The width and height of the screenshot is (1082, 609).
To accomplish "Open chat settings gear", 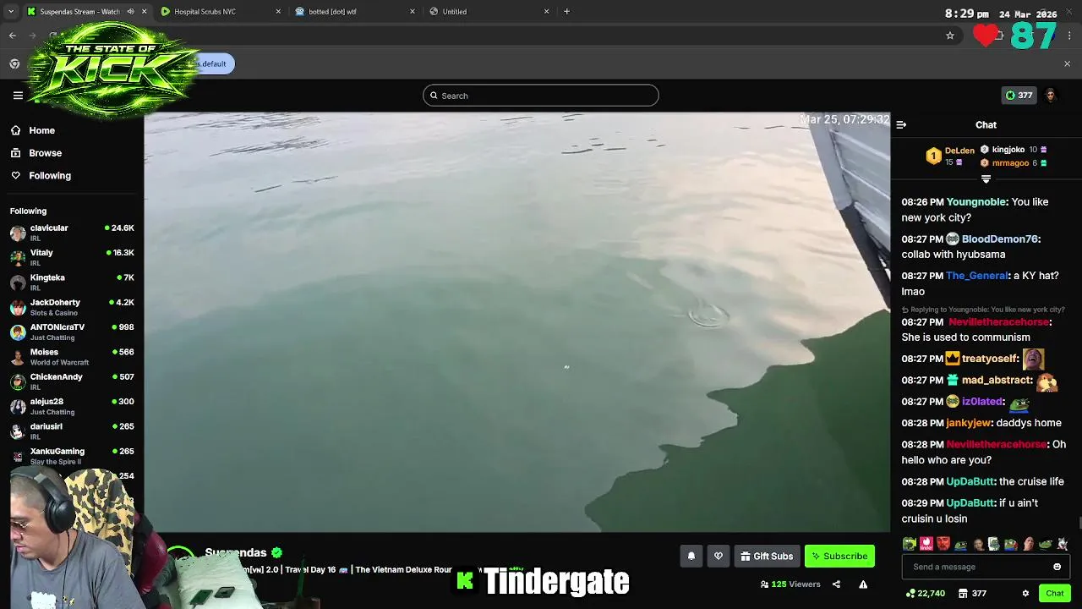I will [x=1025, y=594].
